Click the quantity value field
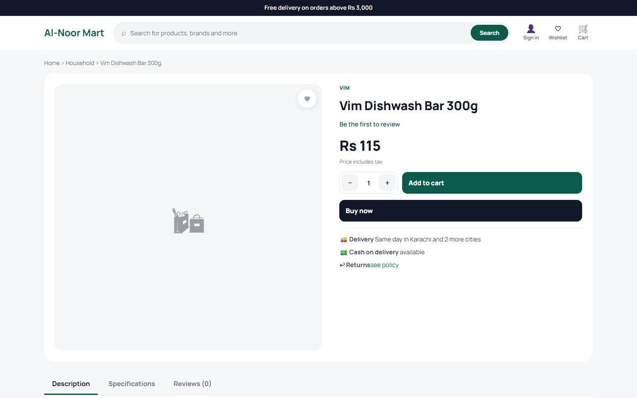 click(x=368, y=183)
